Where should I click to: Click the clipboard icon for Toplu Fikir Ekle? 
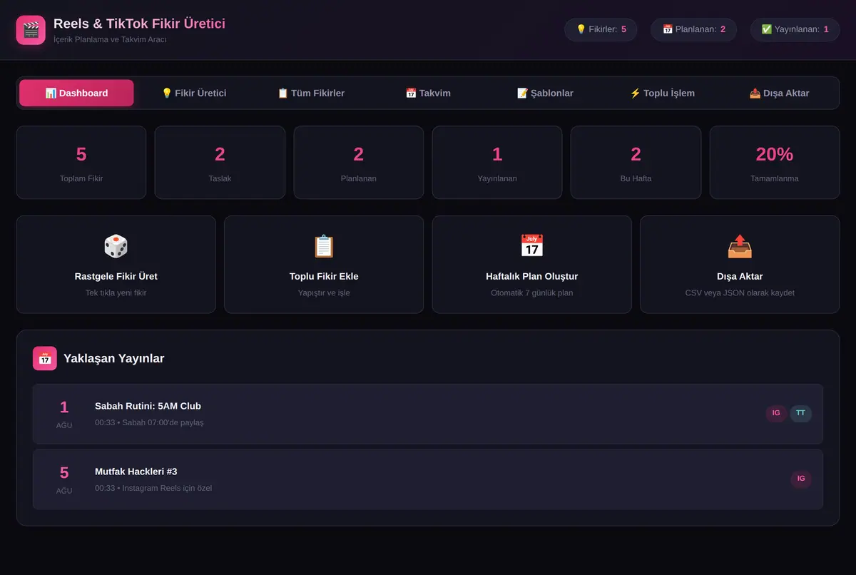pyautogui.click(x=324, y=246)
